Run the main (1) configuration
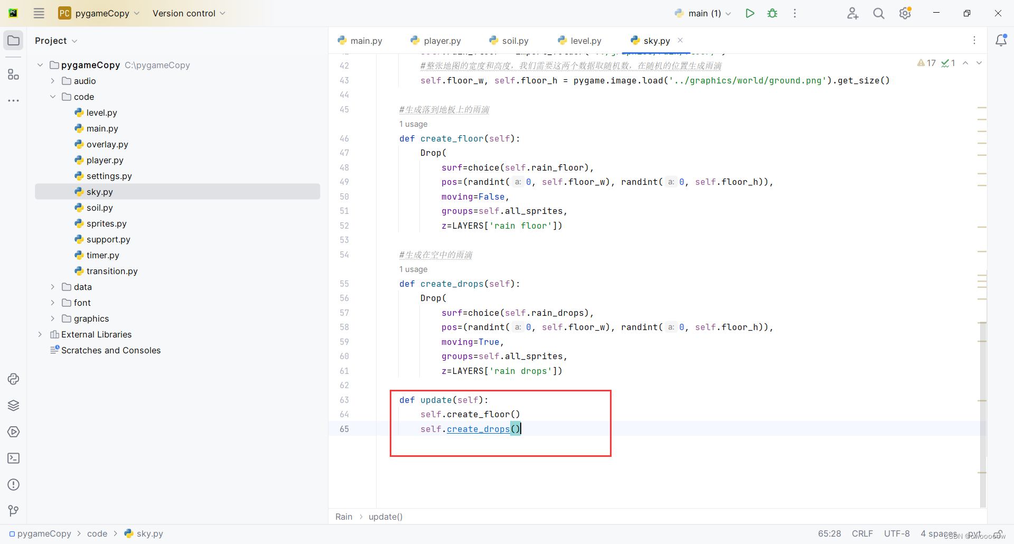 coord(749,13)
